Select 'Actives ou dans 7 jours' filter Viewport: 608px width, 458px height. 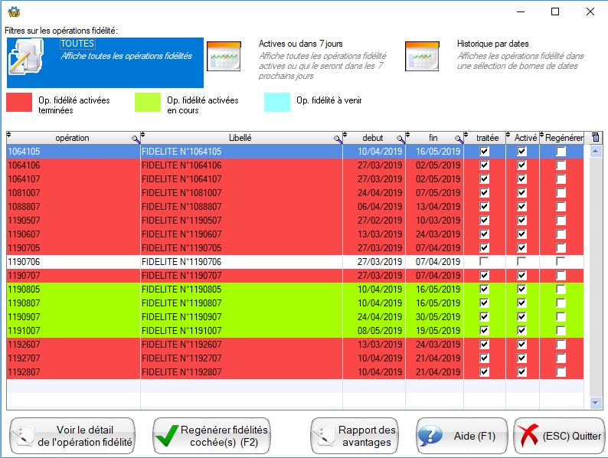tap(322, 57)
